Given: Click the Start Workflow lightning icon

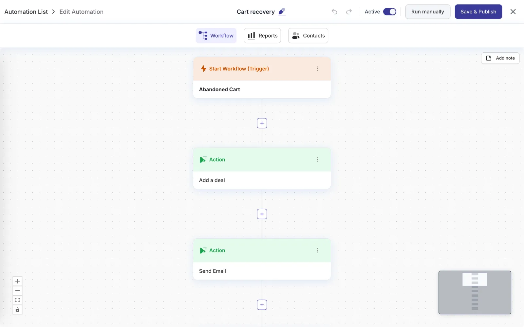Looking at the screenshot, I should coord(203,69).
